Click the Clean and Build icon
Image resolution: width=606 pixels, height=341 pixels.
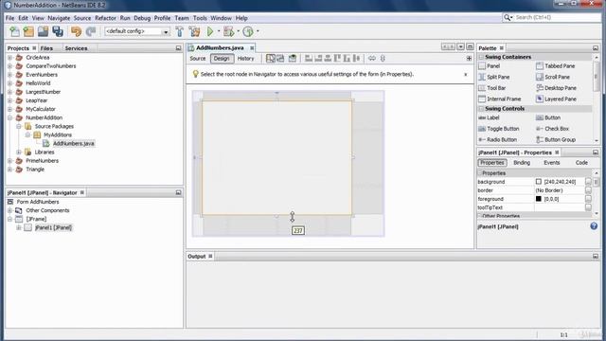click(194, 31)
